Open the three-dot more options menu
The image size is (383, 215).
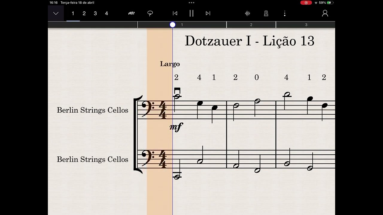[285, 13]
